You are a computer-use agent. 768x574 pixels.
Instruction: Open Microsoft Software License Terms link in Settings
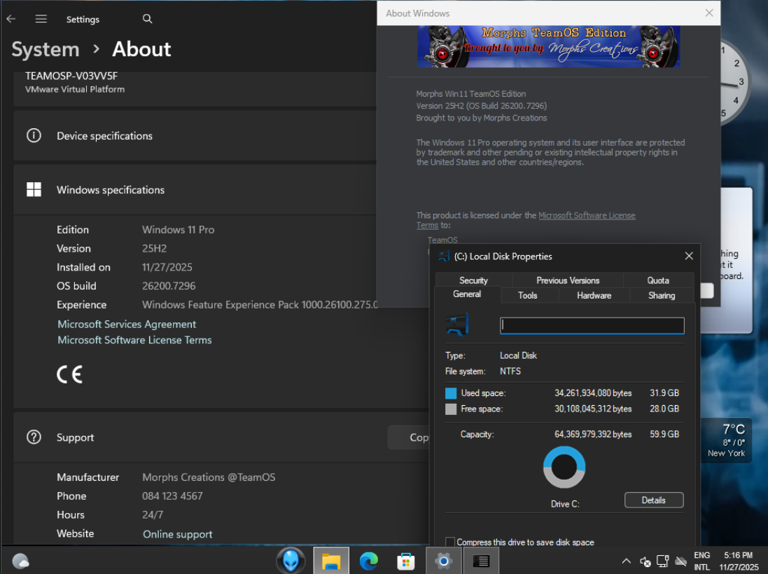click(x=134, y=340)
